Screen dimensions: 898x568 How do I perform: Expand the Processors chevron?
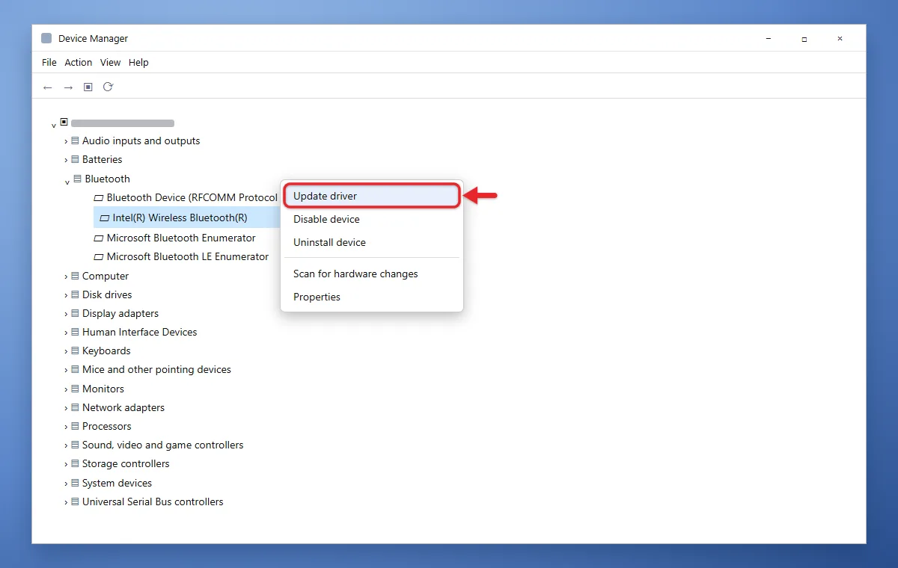(66, 427)
